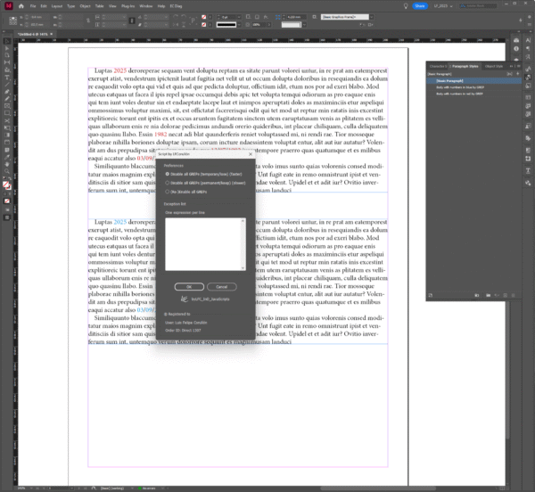
Task: Open the workspace switcher dropdown
Action: tap(443, 6)
